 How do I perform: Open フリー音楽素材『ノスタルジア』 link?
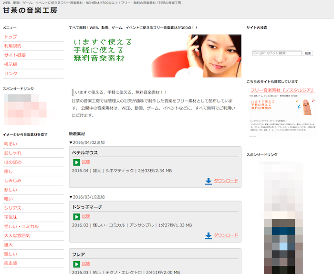(x=282, y=90)
